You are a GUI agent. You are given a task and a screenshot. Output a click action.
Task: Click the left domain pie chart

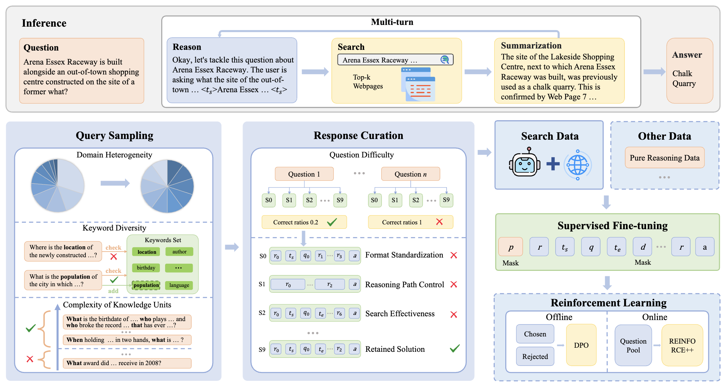coord(57,185)
